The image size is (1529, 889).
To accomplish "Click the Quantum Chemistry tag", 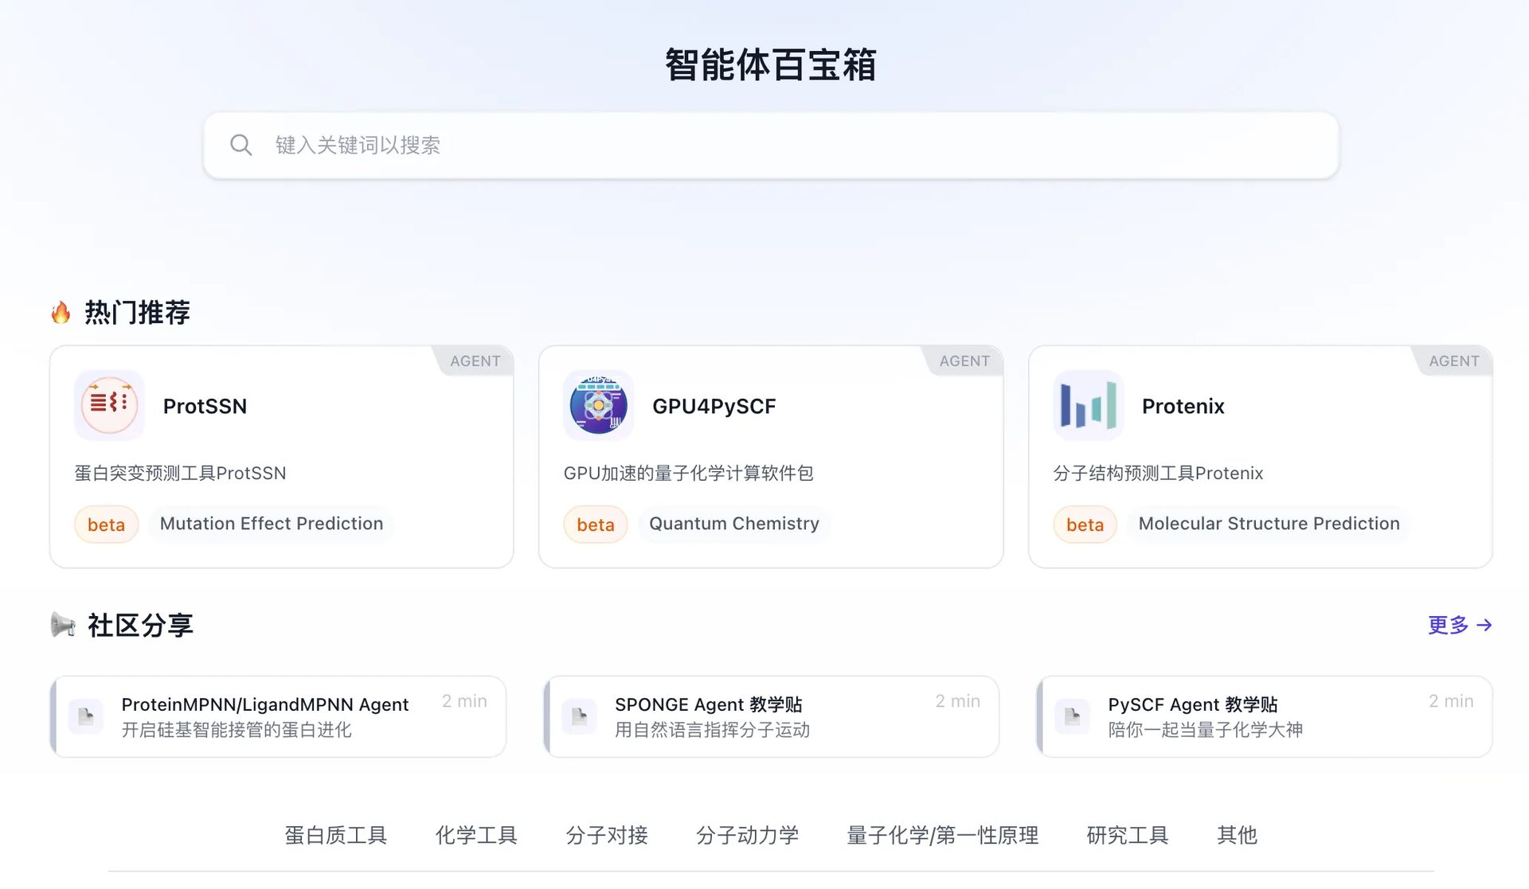I will (x=733, y=524).
